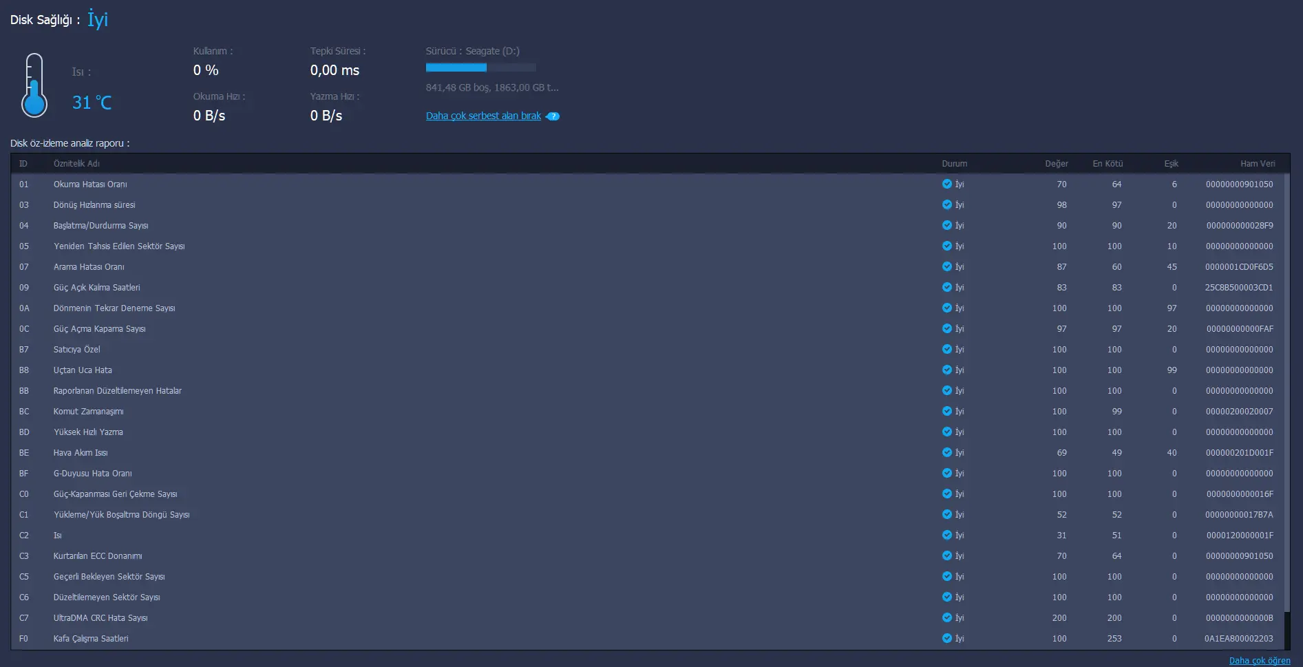This screenshot has height=667, width=1303.
Task: Click status check icon for Hava Akım Isısı
Action: pos(947,452)
